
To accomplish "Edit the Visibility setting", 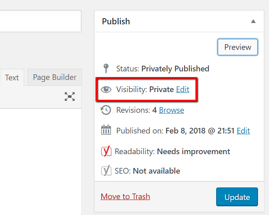I will (182, 89).
